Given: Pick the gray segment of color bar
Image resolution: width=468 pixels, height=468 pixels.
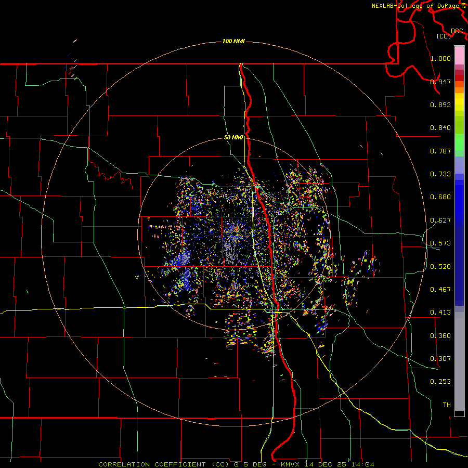Looking at the screenshot, I should (x=459, y=361).
